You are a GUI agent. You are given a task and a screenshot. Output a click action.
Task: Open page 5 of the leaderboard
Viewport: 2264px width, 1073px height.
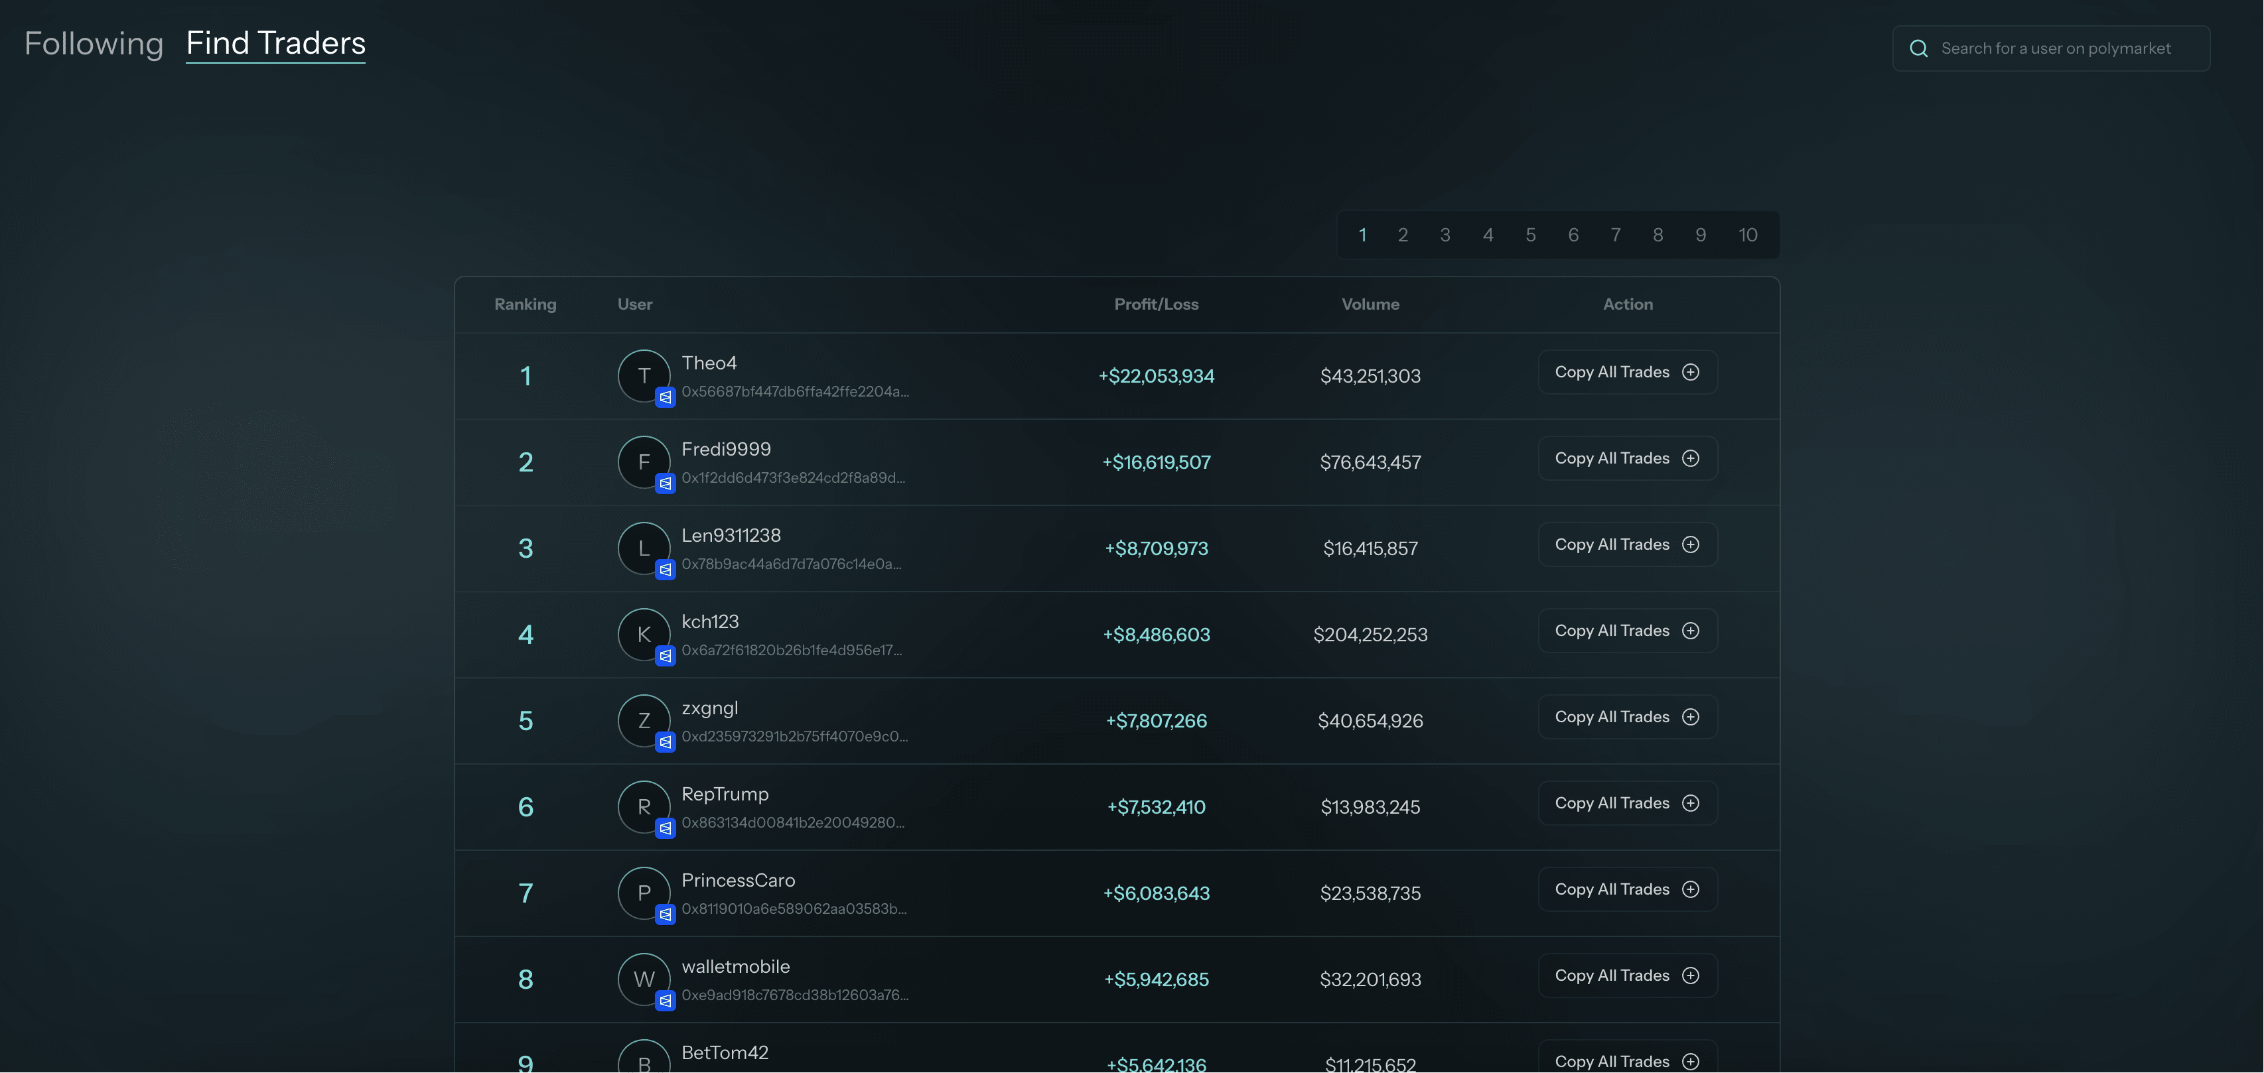[x=1530, y=235]
